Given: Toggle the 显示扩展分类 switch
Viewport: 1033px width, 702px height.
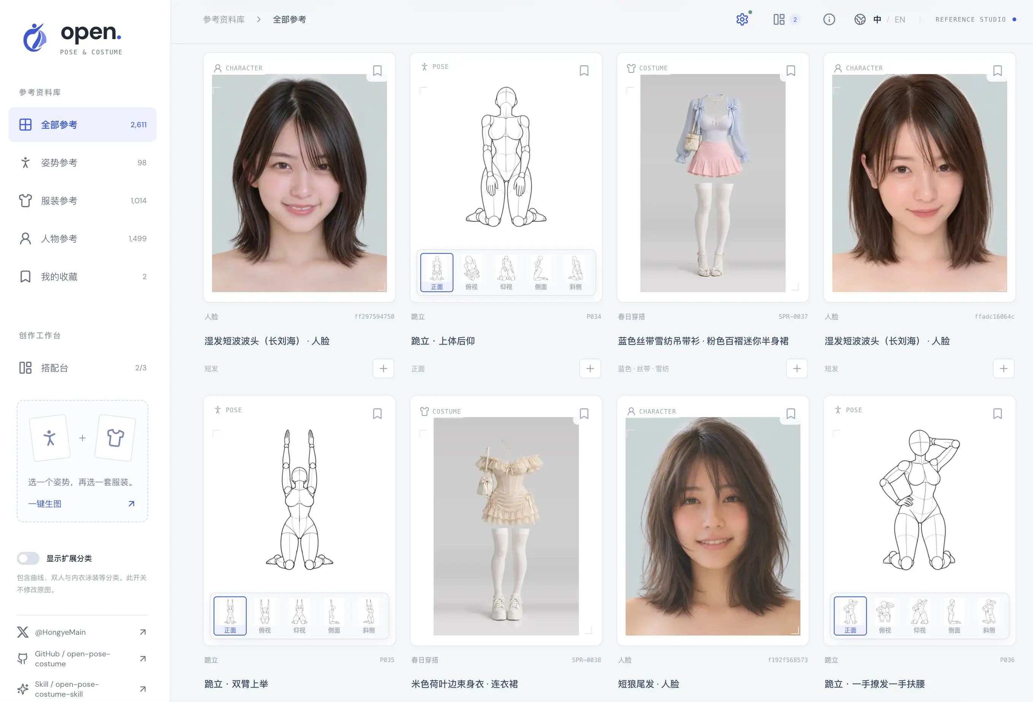Looking at the screenshot, I should tap(28, 558).
